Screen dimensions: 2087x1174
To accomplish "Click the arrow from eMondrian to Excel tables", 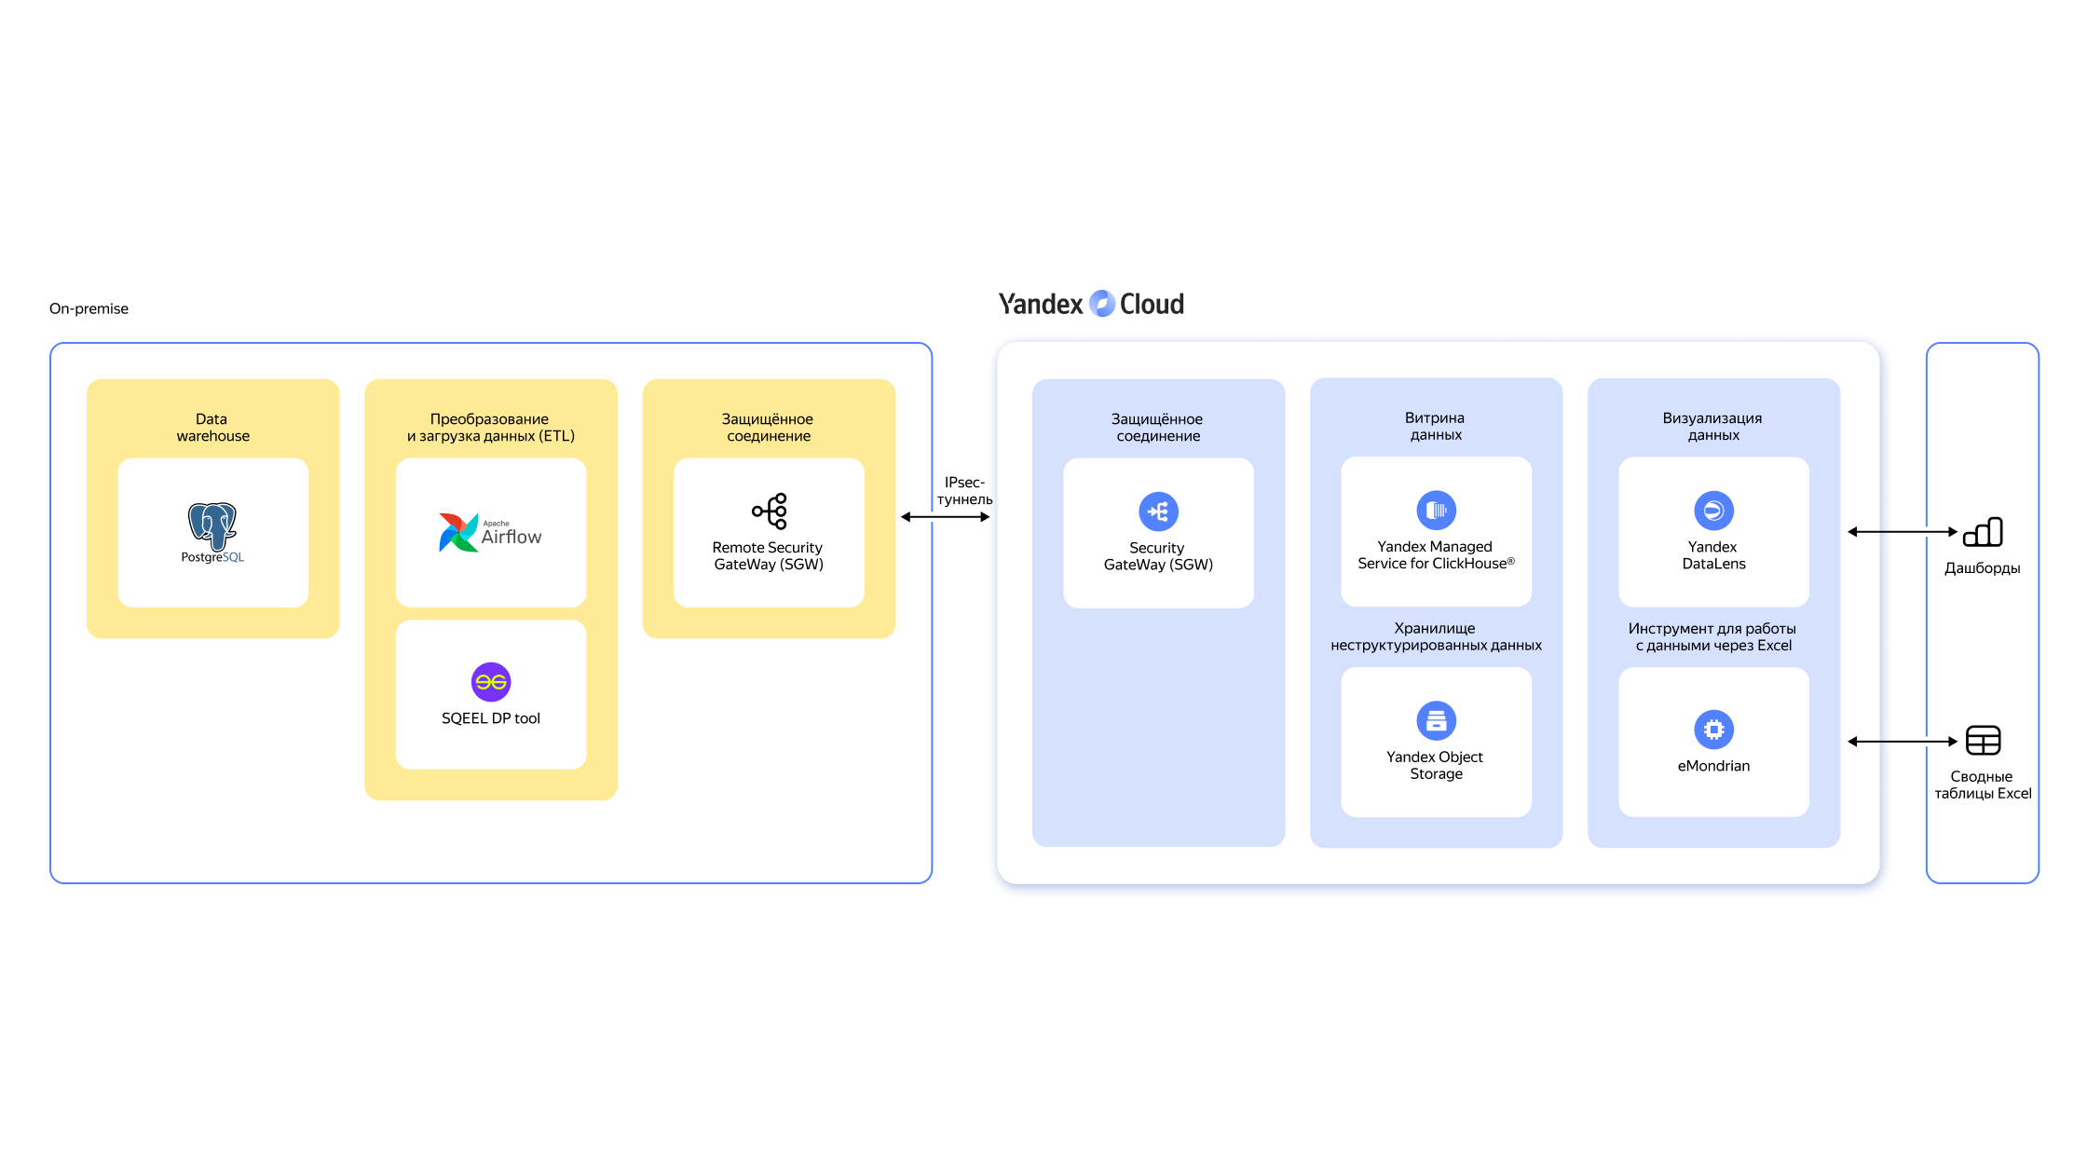I will (x=1902, y=742).
